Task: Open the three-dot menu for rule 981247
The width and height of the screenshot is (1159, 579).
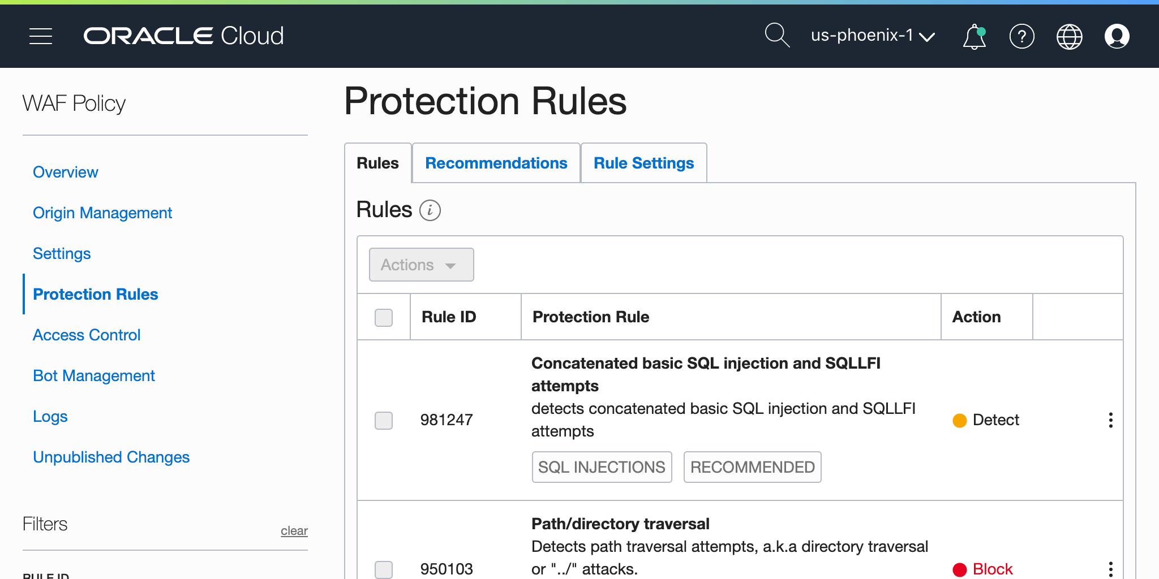Action: [1110, 420]
